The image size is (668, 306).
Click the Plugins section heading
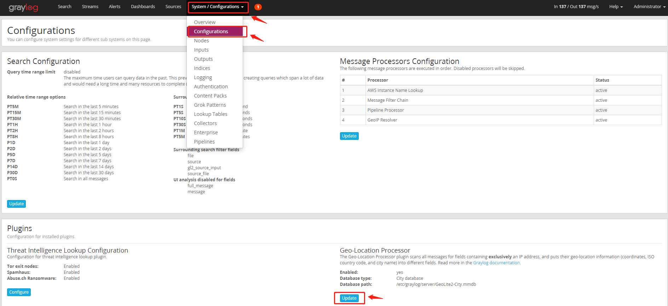coord(19,228)
